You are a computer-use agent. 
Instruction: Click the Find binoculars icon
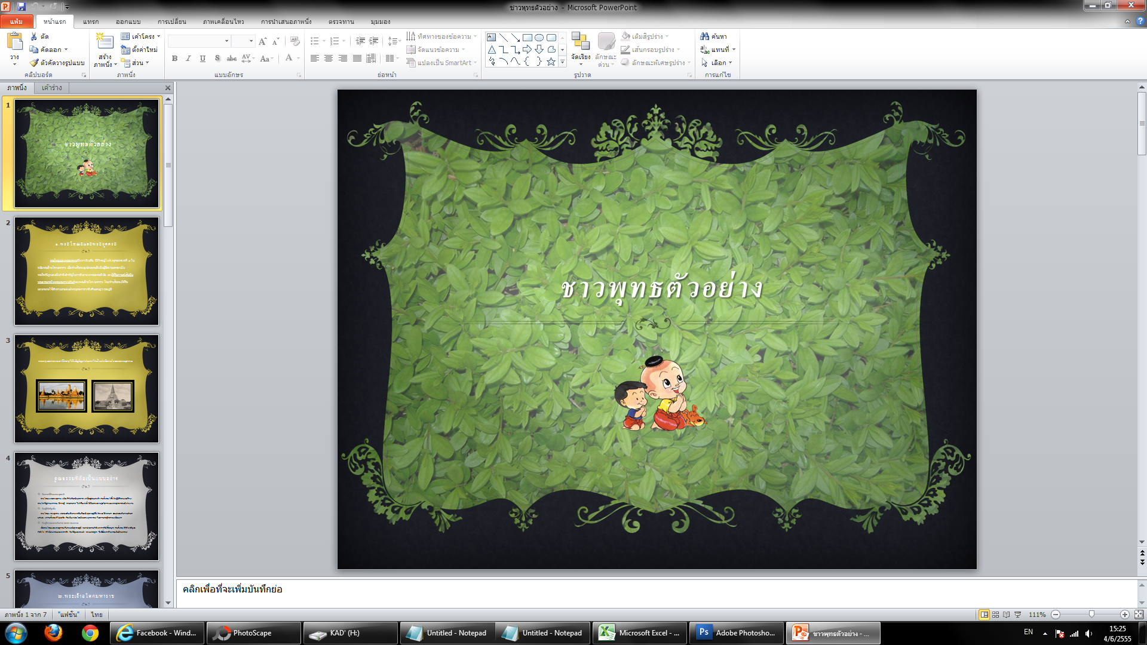coord(705,36)
